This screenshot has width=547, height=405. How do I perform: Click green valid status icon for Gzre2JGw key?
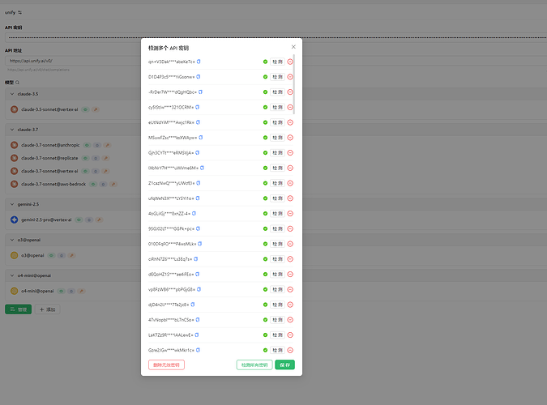click(x=265, y=350)
